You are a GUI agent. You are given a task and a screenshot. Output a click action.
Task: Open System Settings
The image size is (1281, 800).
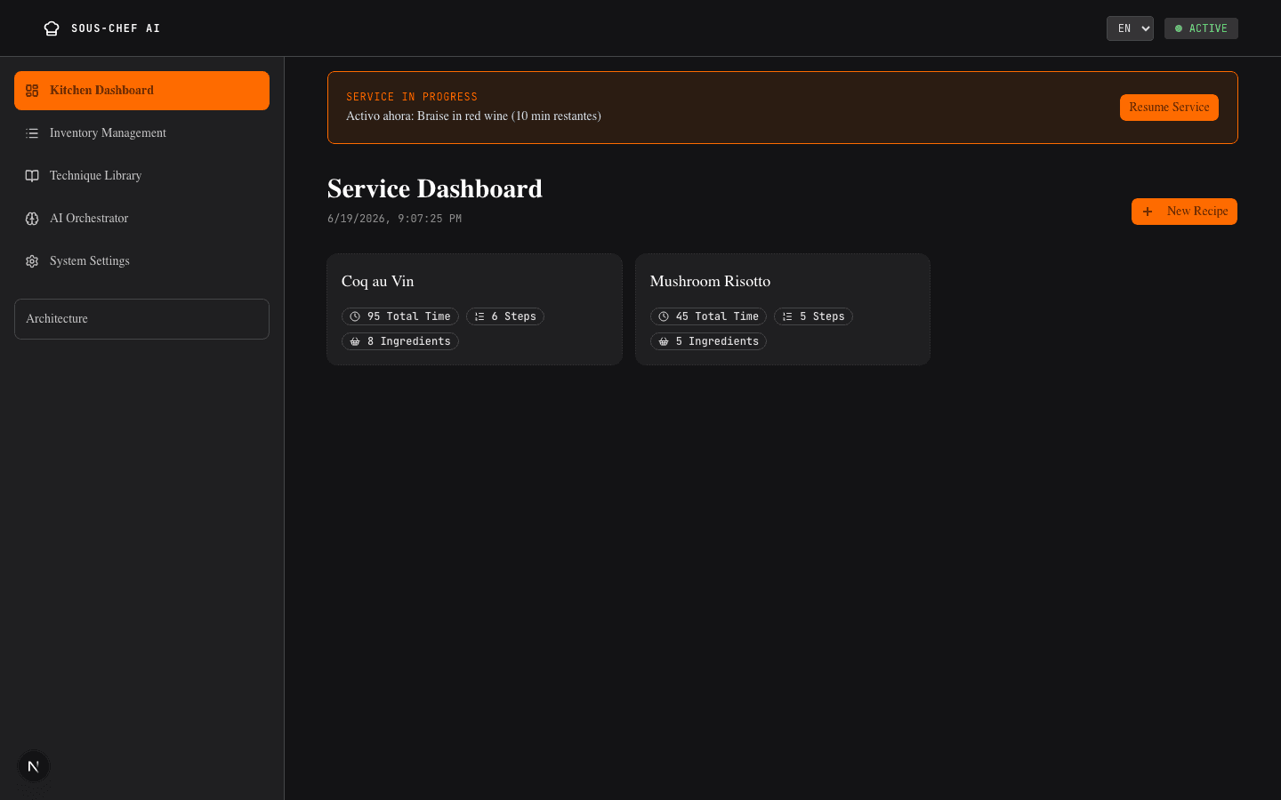point(141,261)
